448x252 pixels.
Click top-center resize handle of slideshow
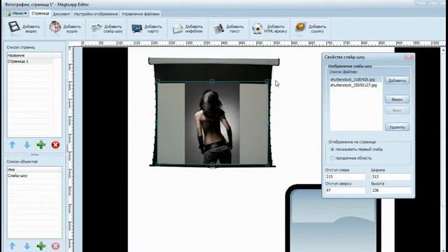[212, 81]
